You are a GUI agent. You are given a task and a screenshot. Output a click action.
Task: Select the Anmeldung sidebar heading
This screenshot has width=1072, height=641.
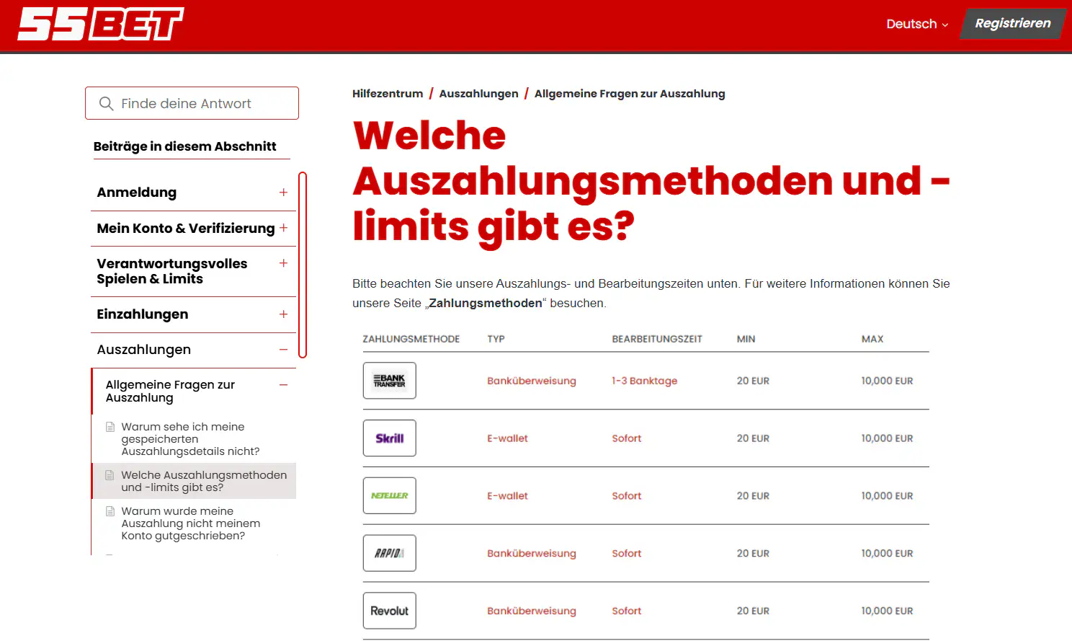137,193
